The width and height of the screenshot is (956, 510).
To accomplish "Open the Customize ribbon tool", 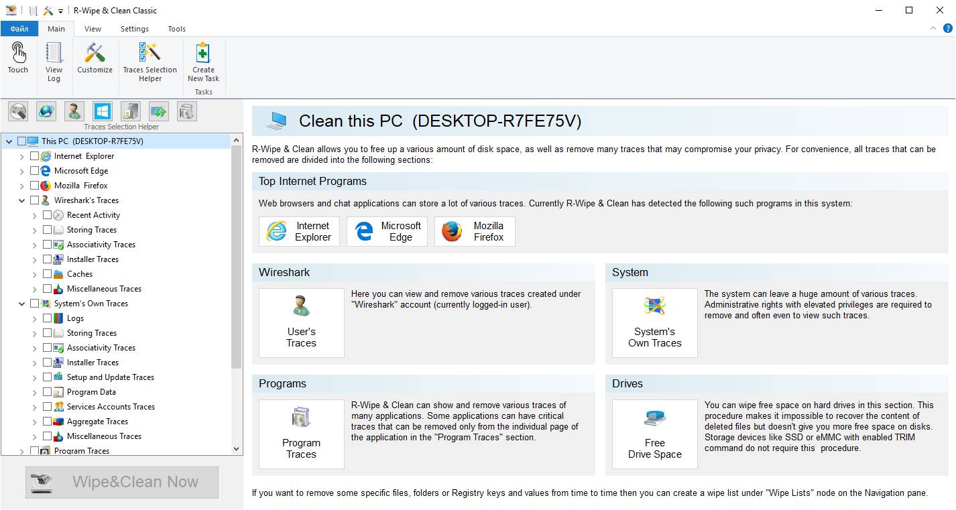I will coord(95,58).
